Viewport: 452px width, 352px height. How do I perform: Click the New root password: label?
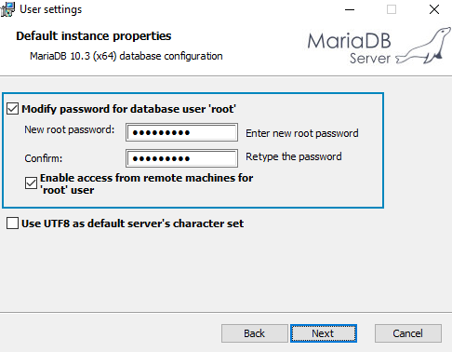[x=70, y=129]
